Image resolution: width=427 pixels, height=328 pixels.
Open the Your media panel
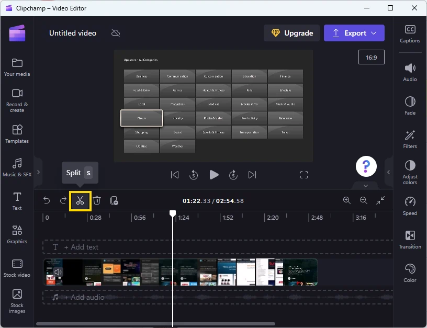pos(17,67)
